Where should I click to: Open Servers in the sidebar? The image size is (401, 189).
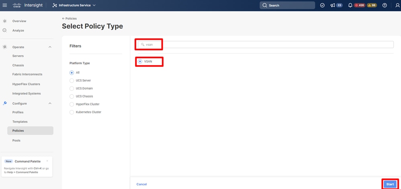point(18,56)
